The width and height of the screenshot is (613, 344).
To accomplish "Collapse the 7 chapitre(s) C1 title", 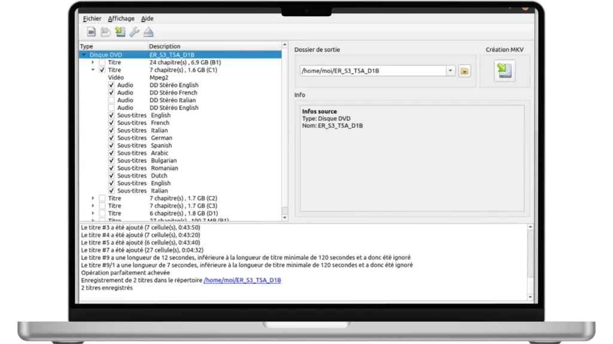I will click(93, 70).
